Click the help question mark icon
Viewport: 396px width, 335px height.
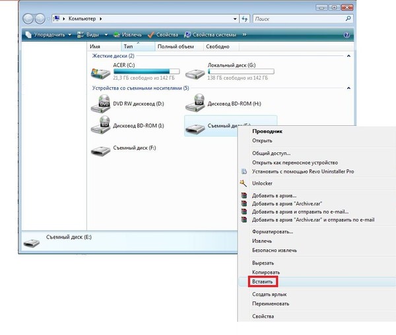tap(346, 35)
